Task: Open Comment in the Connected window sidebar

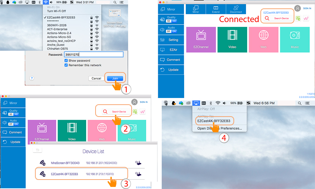Action: (x=171, y=59)
